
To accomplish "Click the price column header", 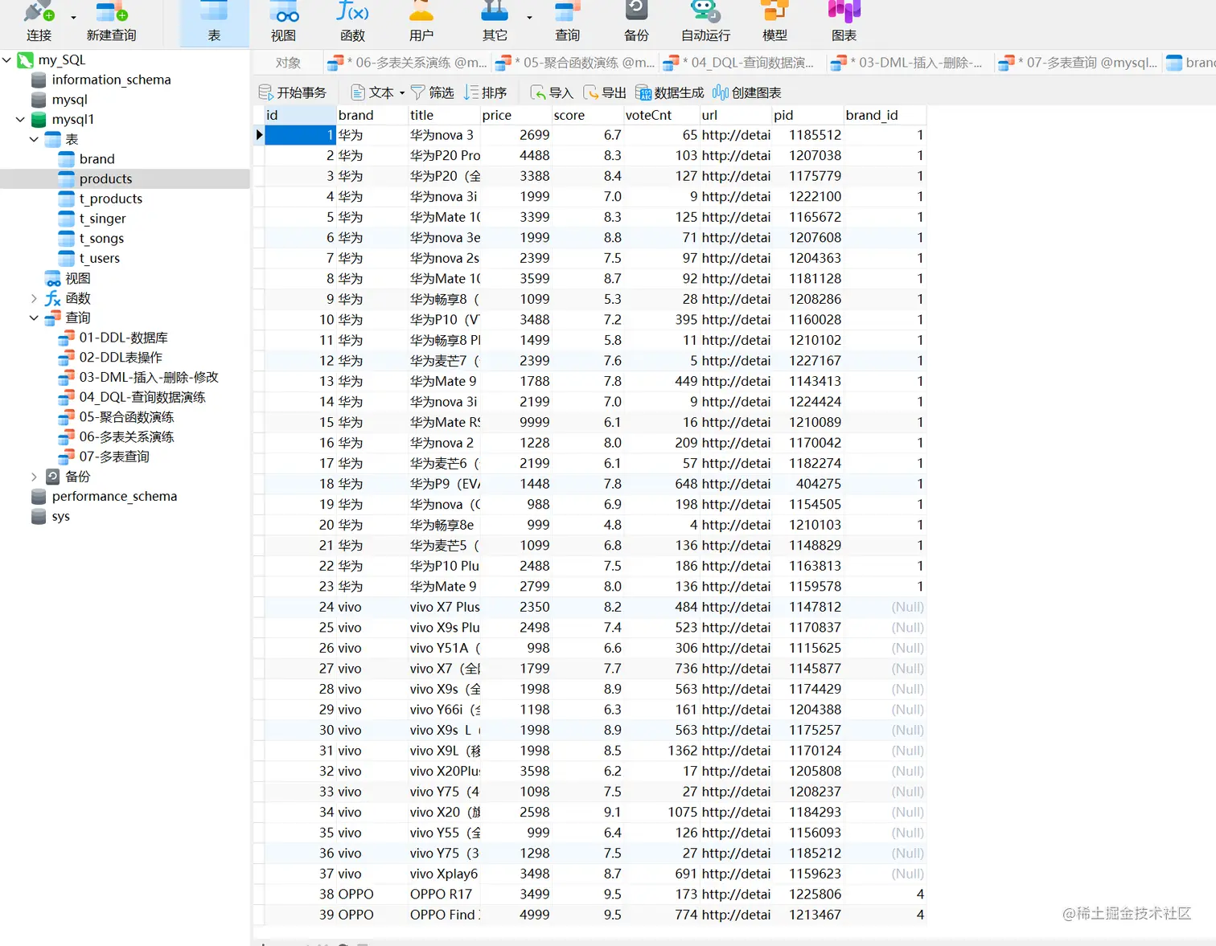I will (515, 115).
